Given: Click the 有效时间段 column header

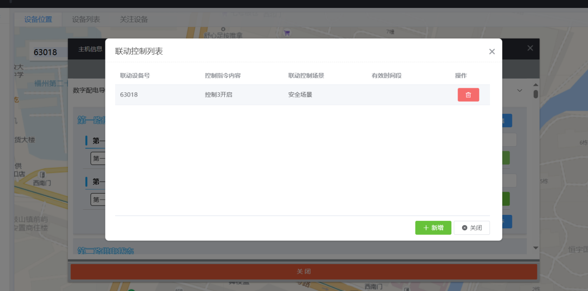Looking at the screenshot, I should [x=386, y=76].
